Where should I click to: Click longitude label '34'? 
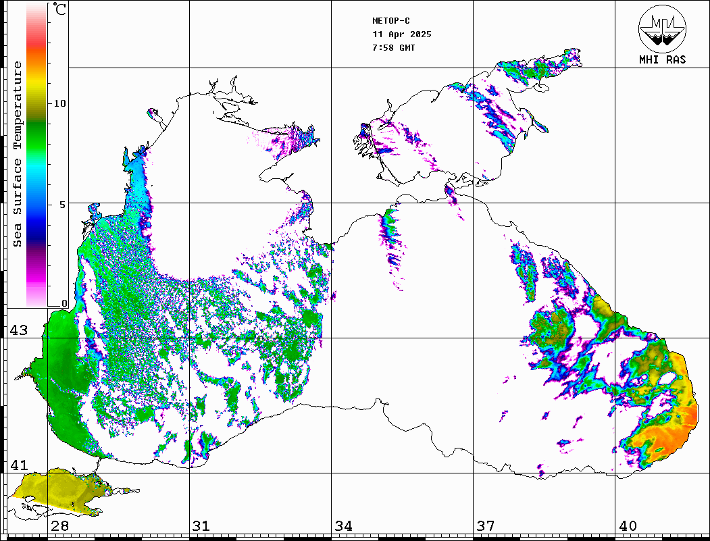tap(343, 525)
